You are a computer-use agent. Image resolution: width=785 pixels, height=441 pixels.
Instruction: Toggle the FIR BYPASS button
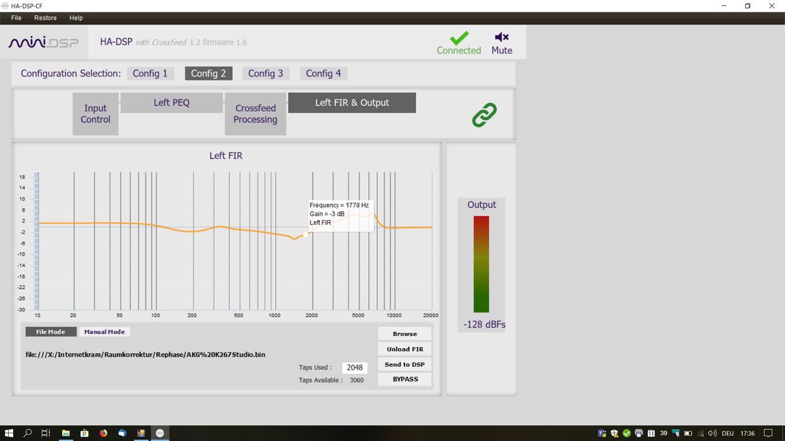[x=405, y=380]
